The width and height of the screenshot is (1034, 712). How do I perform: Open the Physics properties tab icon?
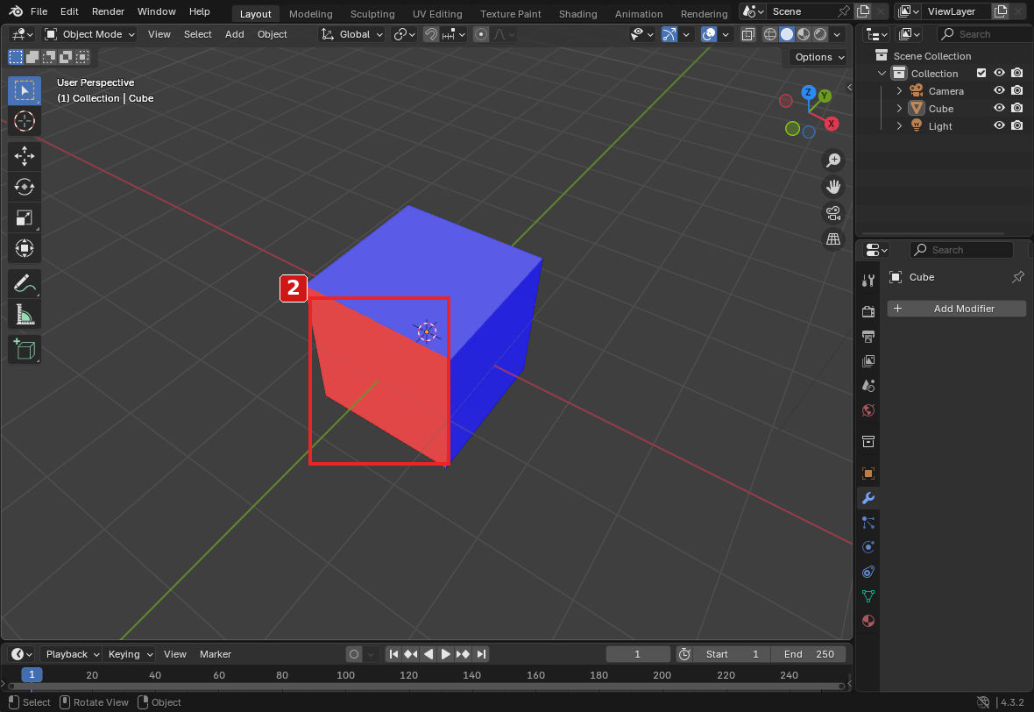pyautogui.click(x=868, y=547)
